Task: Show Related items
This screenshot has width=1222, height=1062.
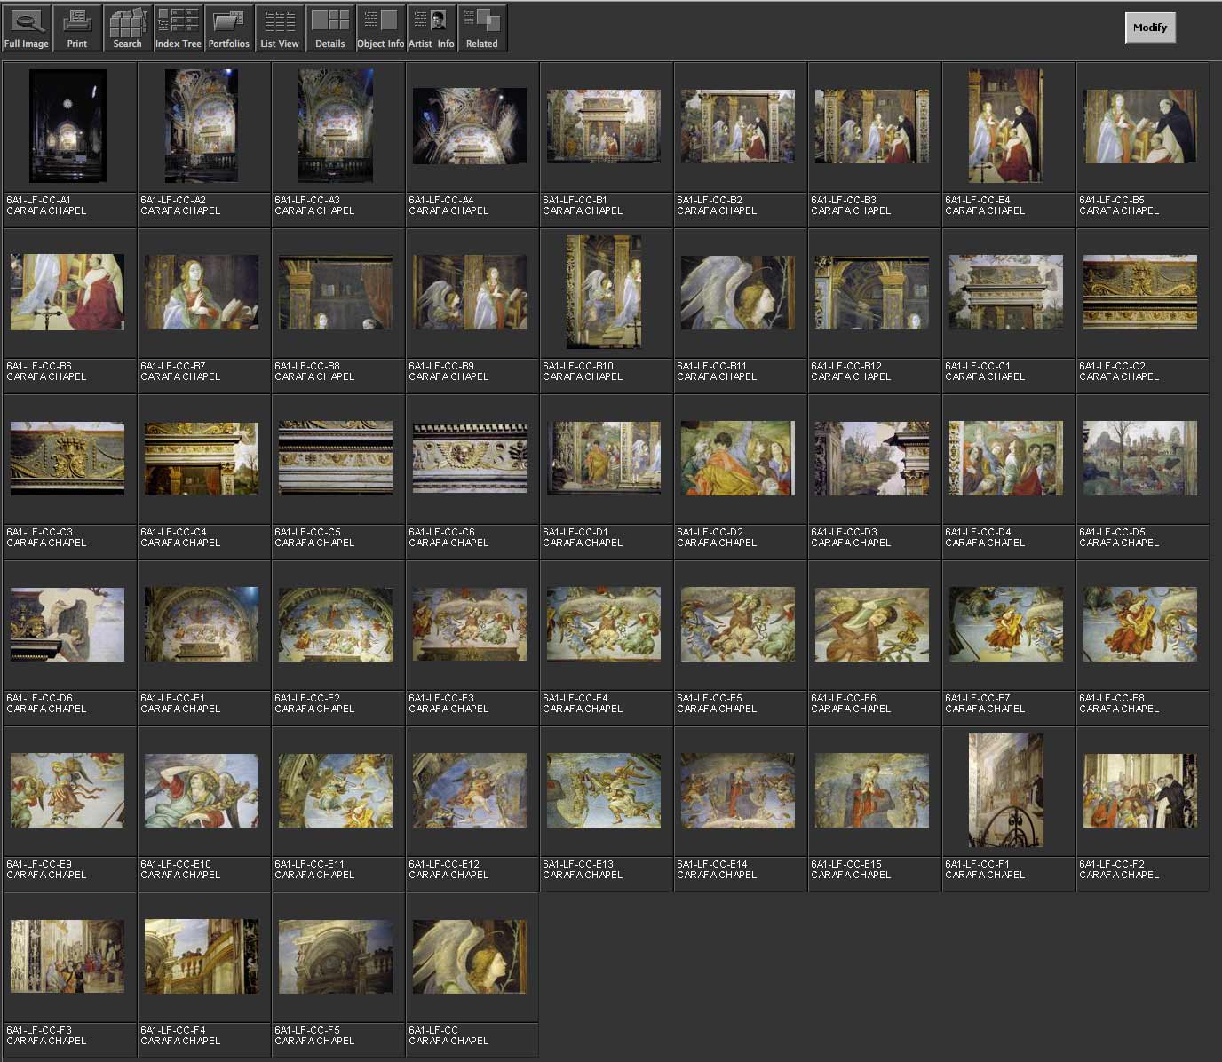Action: [482, 28]
